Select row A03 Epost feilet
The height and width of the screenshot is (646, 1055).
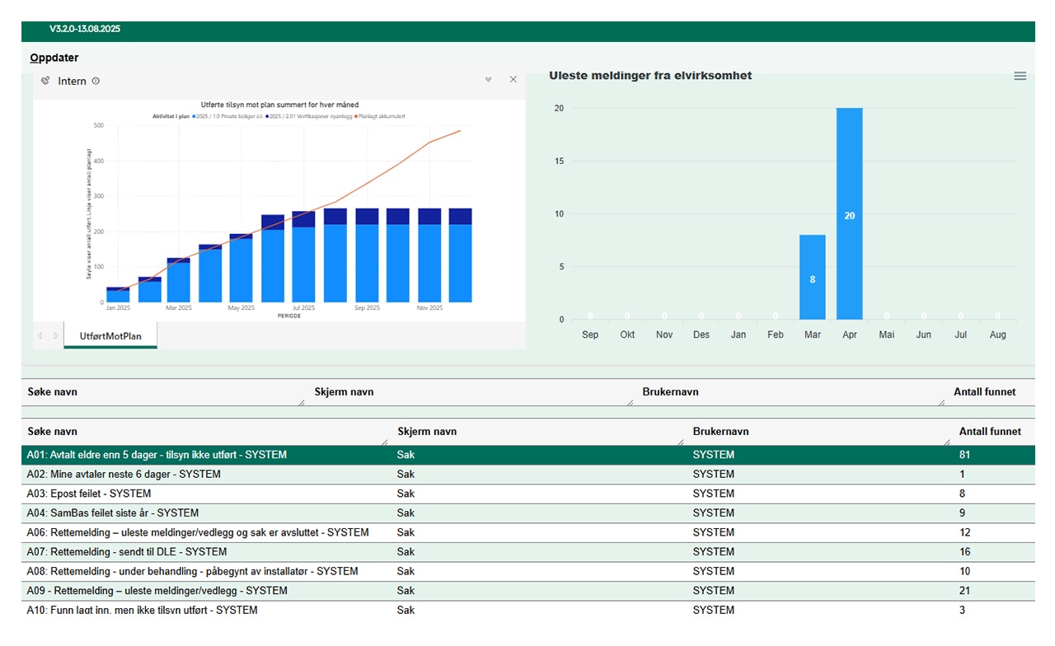[89, 494]
